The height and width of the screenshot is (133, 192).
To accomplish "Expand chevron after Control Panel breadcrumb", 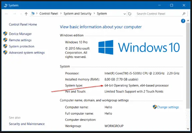I will (x=61, y=13).
